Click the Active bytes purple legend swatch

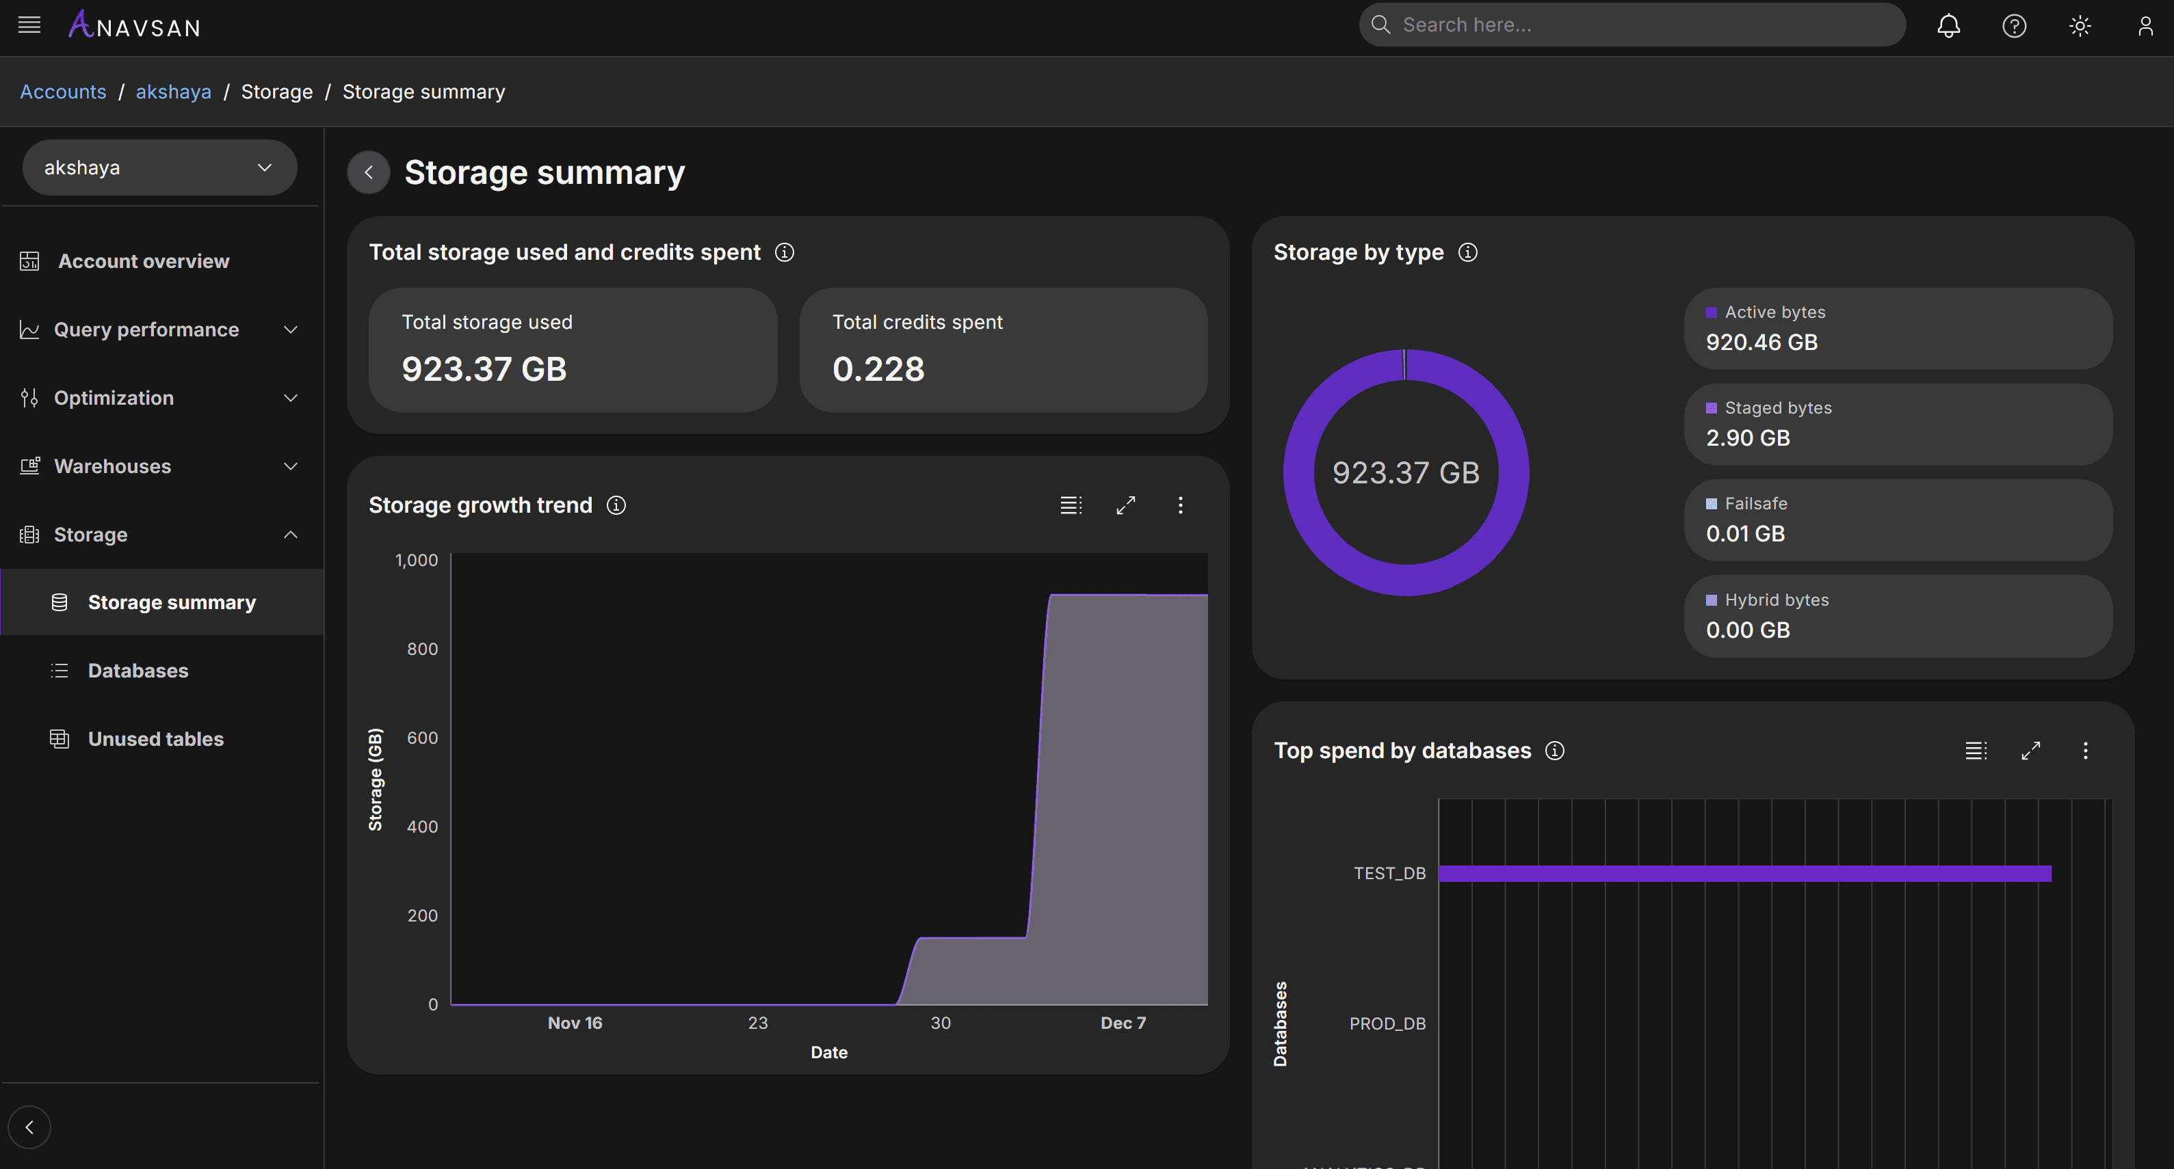pyautogui.click(x=1712, y=312)
